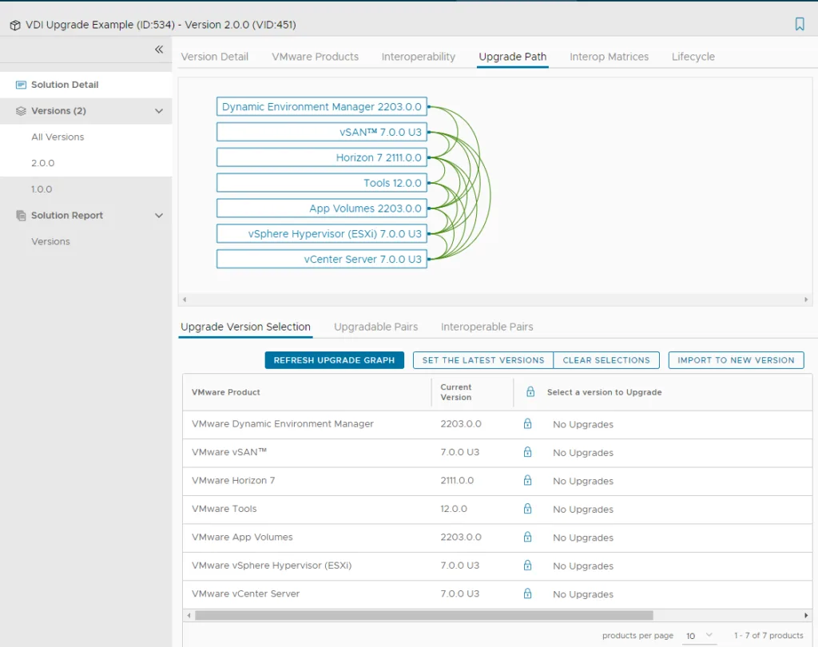Click Set The Latest Versions button
Viewport: 818px width, 647px height.
[x=483, y=360]
